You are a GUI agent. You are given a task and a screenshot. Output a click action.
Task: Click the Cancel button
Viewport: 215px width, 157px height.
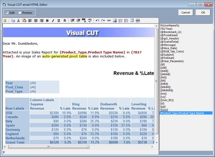pyautogui.click(x=186, y=13)
